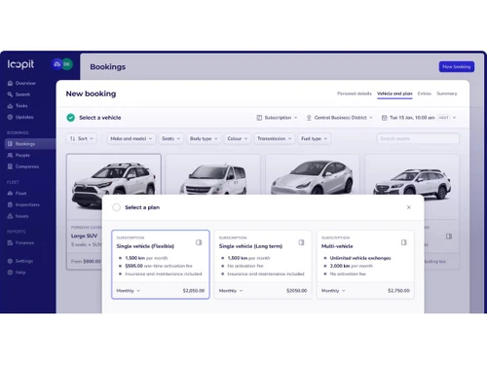The height and width of the screenshot is (365, 487).
Task: Open Monthly dropdown on Flexible plan
Action: pyautogui.click(x=129, y=291)
